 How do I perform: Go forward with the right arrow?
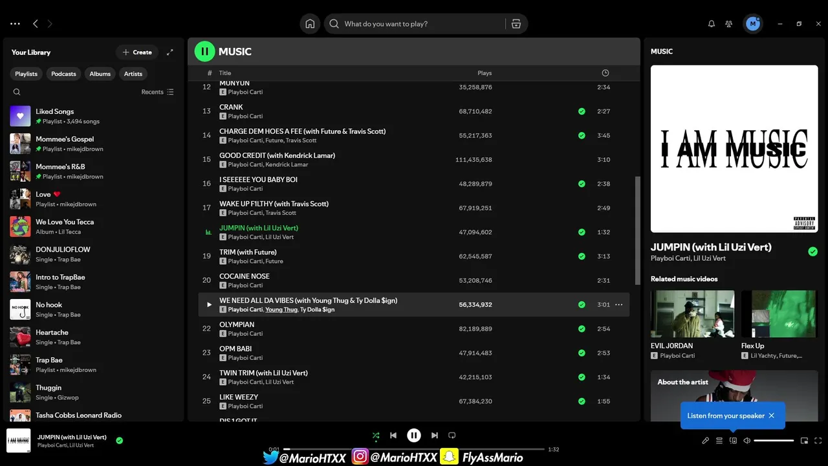pos(50,24)
